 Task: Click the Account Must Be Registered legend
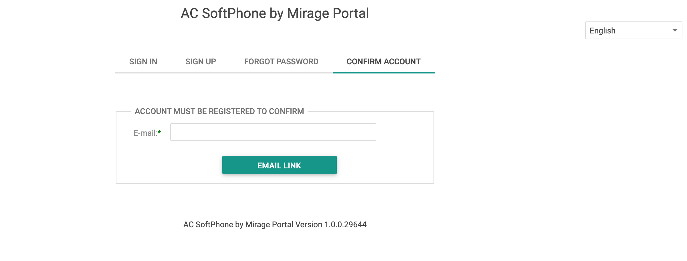point(219,111)
